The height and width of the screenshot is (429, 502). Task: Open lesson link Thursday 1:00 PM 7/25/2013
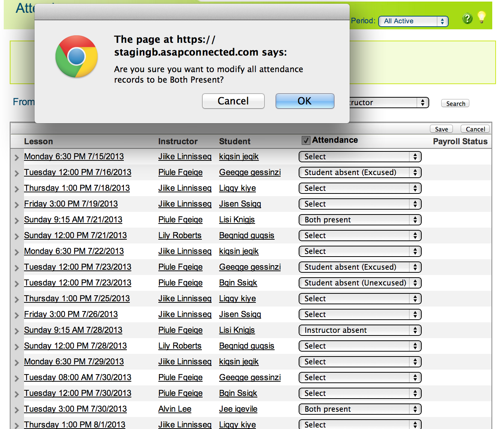(x=77, y=299)
